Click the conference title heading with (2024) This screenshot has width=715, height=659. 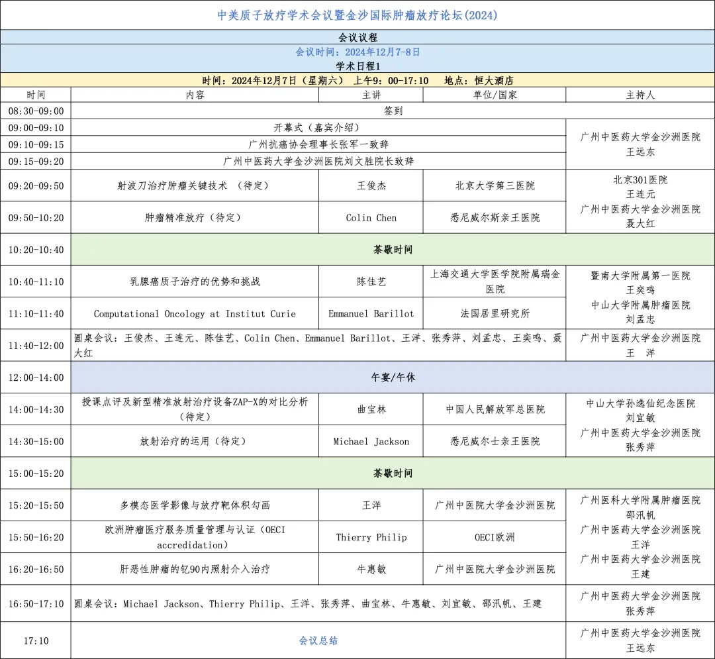tap(357, 15)
